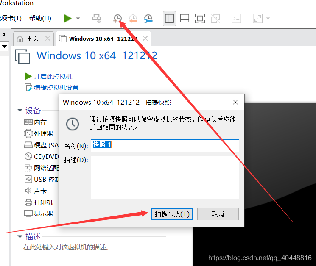Image resolution: width=316 pixels, height=266 pixels.
Task: Close the 拍摄快照 dialog
Action: (x=235, y=102)
